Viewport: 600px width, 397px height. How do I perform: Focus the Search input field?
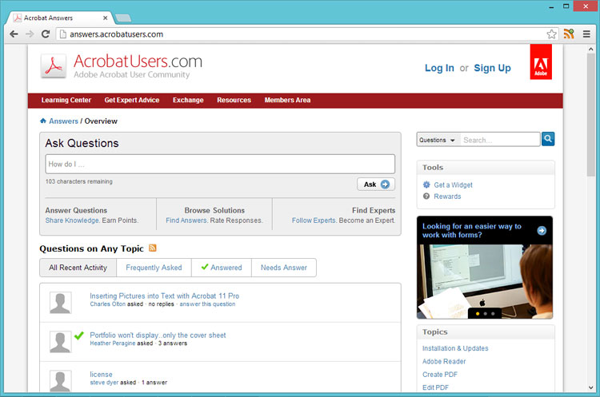500,140
